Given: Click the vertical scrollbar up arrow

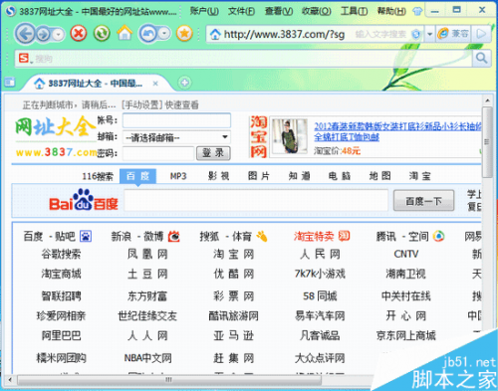Looking at the screenshot, I should click(487, 100).
